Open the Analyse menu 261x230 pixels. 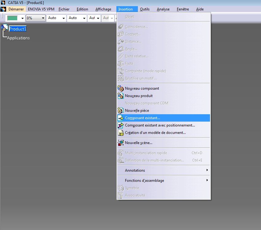pyautogui.click(x=163, y=9)
